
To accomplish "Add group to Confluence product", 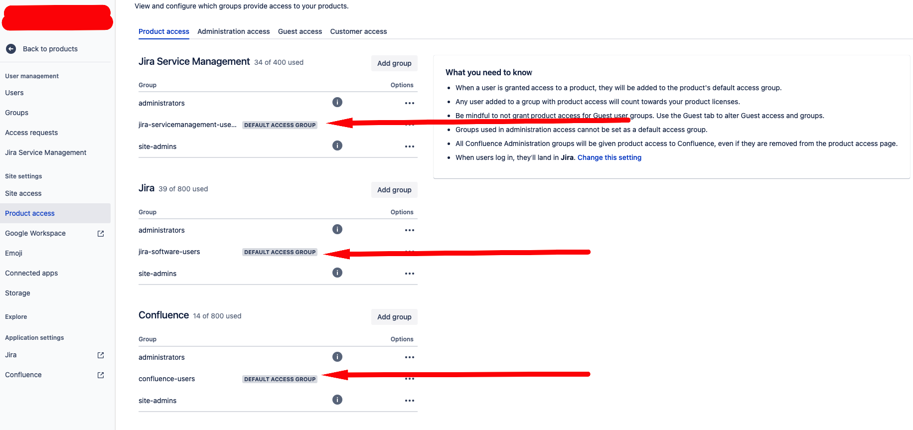I will (394, 317).
